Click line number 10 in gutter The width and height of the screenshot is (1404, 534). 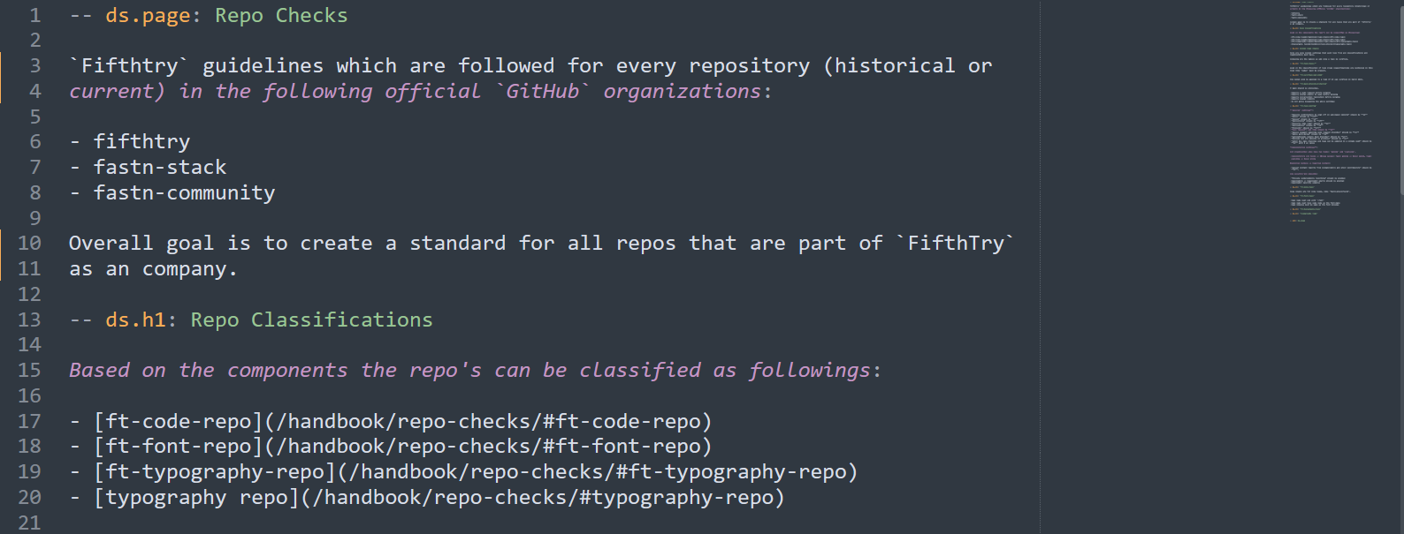[29, 243]
